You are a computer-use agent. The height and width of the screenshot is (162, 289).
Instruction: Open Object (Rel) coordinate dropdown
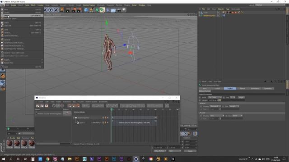click(160, 151)
